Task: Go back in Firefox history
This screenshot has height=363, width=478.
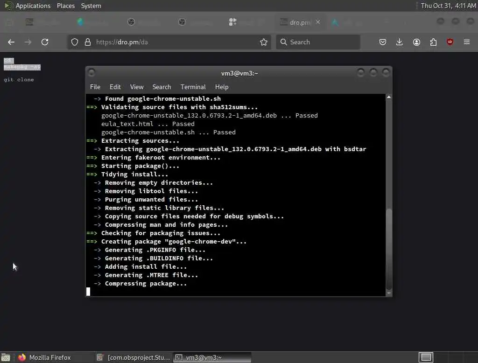Action: click(x=11, y=42)
